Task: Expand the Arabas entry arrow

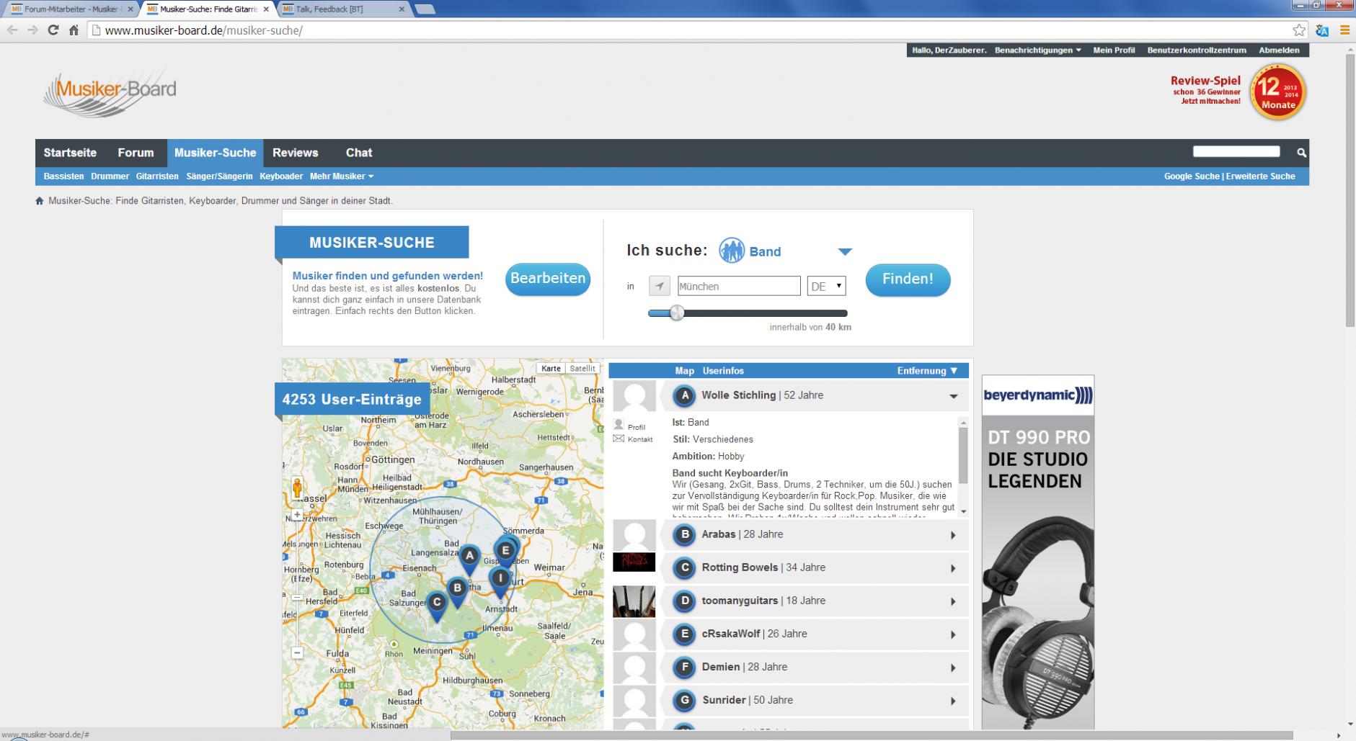Action: click(x=953, y=535)
